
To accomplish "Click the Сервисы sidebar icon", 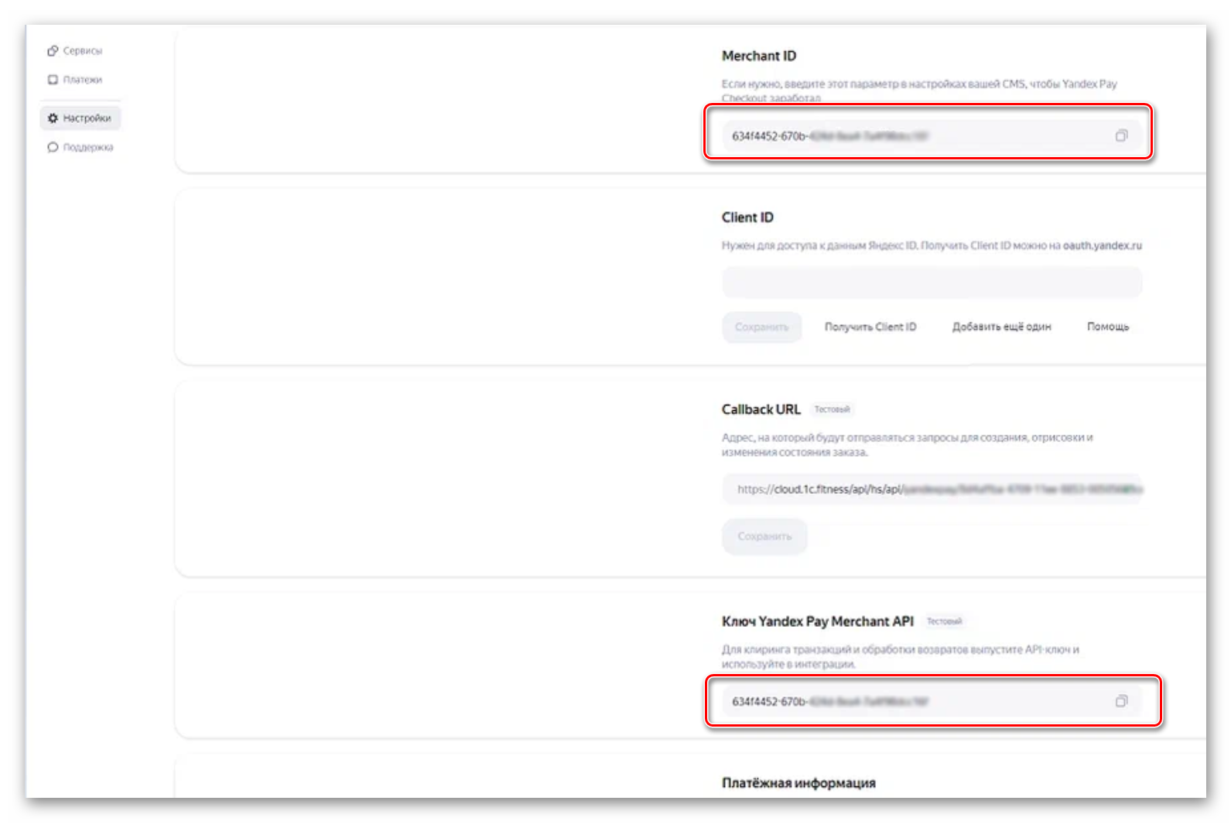I will click(x=53, y=51).
